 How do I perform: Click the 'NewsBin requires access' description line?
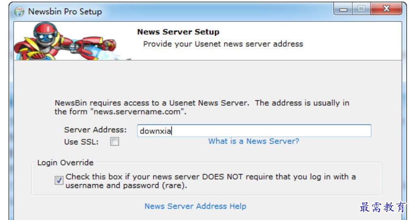202,103
